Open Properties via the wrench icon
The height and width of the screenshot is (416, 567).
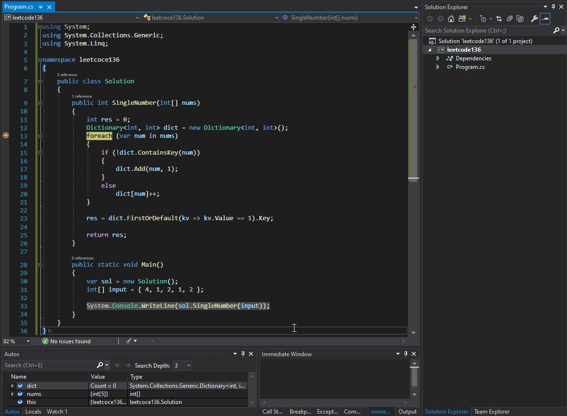[535, 19]
